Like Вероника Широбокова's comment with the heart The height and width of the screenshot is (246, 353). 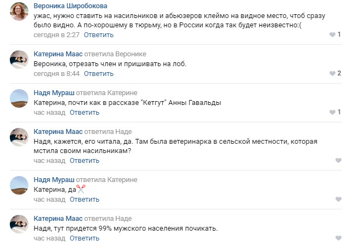pyautogui.click(x=332, y=35)
